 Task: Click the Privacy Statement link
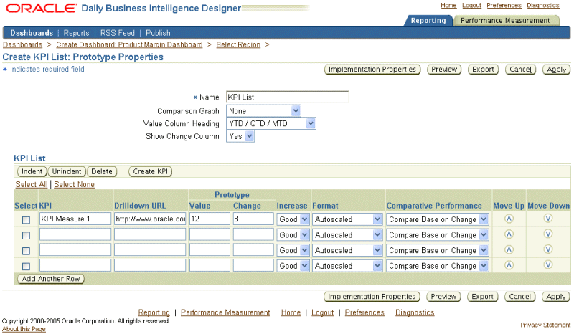pos(545,325)
